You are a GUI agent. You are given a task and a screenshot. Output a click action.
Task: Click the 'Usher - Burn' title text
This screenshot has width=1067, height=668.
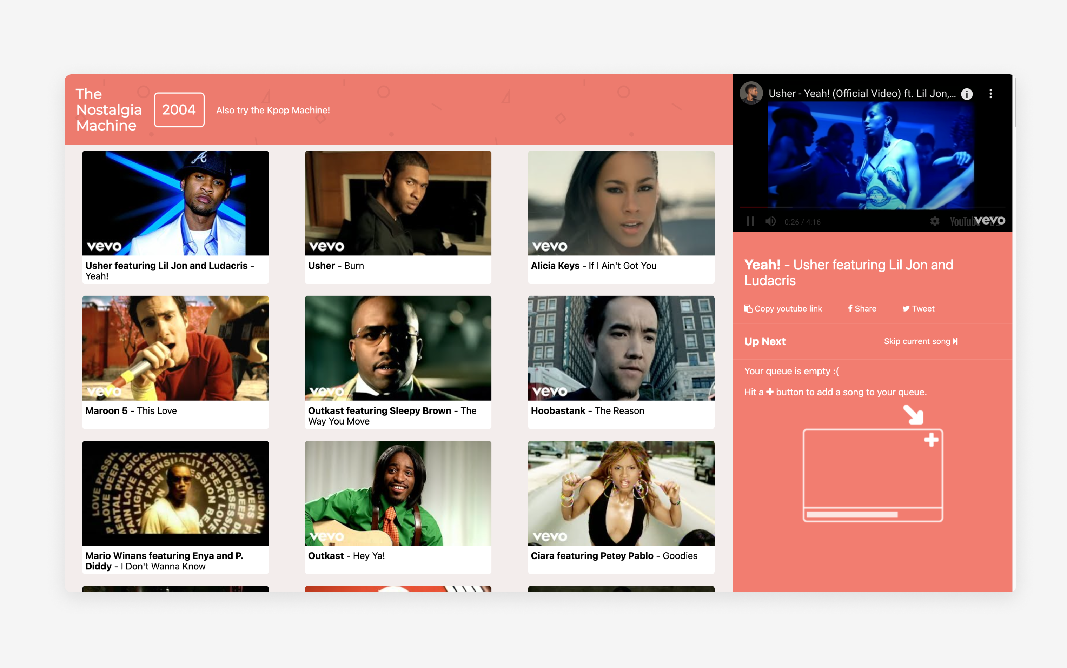pos(336,266)
